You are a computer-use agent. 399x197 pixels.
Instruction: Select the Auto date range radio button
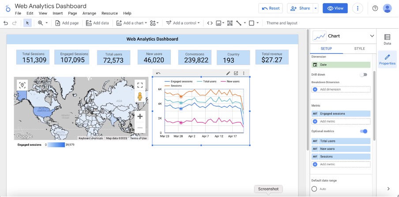point(314,189)
